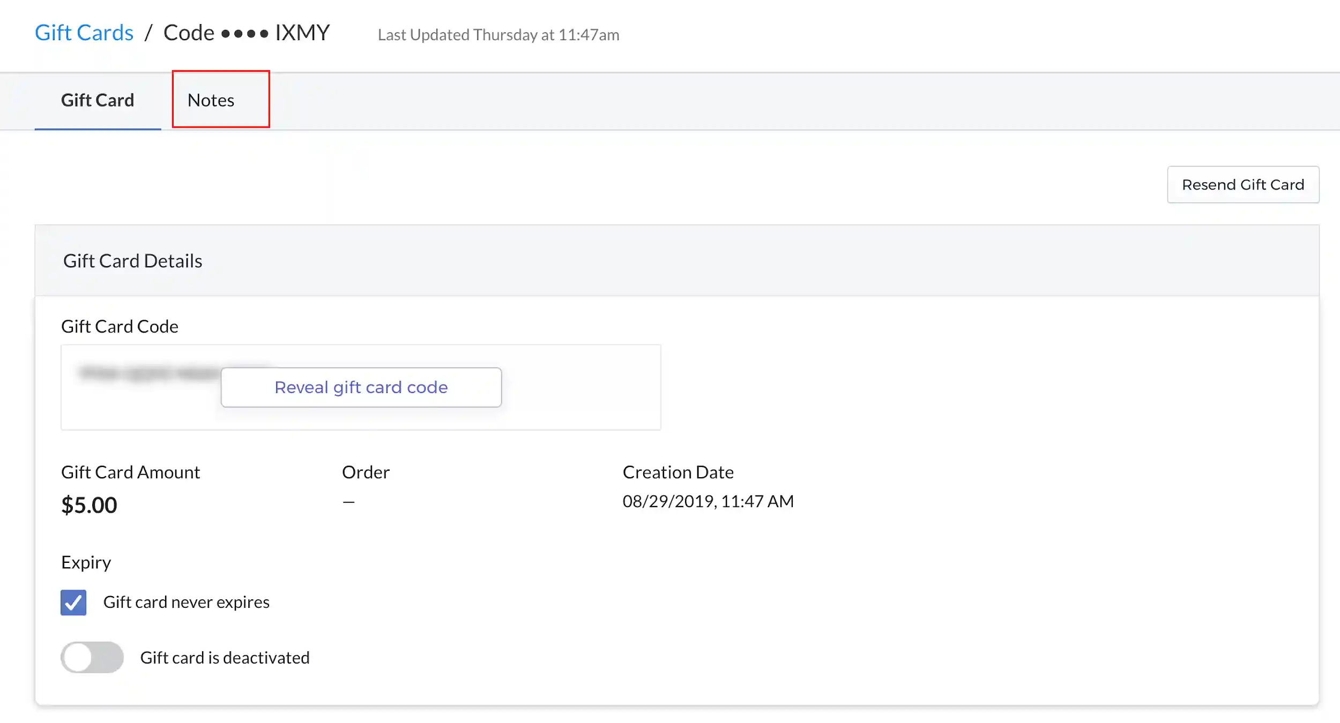
Task: Click the Gift card never expires label
Action: (187, 602)
